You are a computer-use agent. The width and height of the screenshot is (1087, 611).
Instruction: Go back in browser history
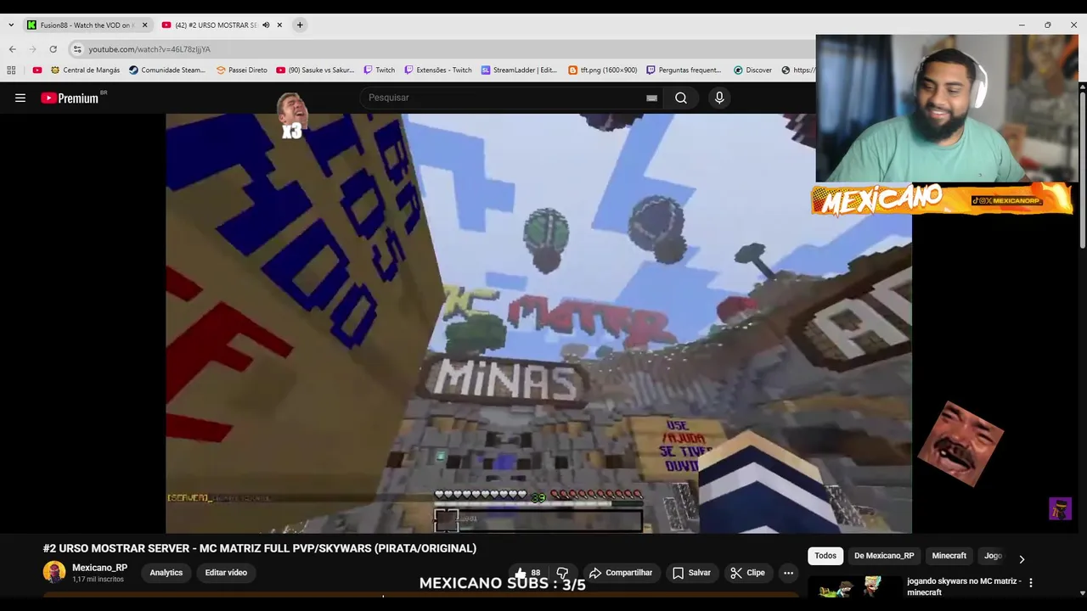12,49
